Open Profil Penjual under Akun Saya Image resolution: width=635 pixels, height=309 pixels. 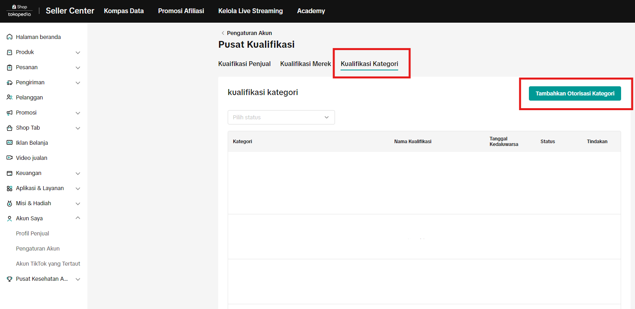(32, 233)
